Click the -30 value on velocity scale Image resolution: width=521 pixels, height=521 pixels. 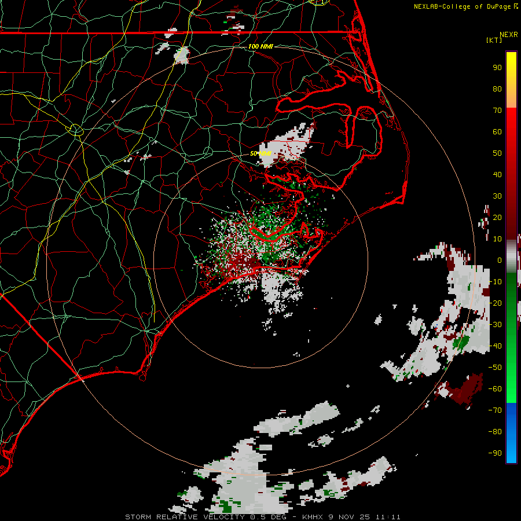pos(495,325)
